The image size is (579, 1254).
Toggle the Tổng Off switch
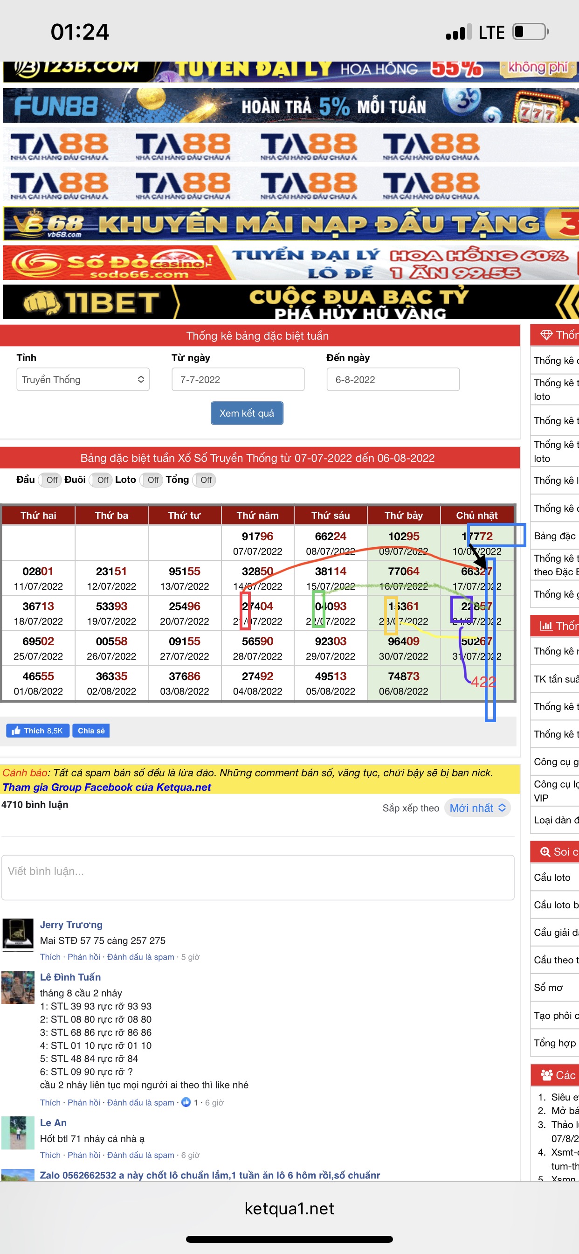(204, 480)
